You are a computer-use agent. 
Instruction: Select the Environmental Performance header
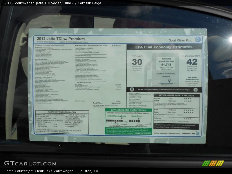128,110
